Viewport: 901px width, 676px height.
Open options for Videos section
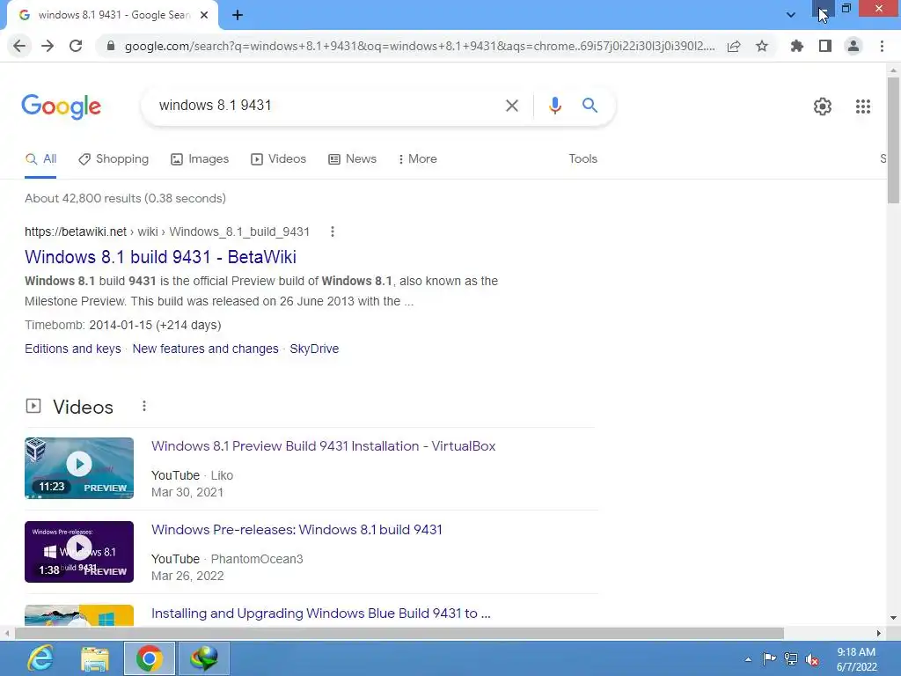tap(144, 407)
